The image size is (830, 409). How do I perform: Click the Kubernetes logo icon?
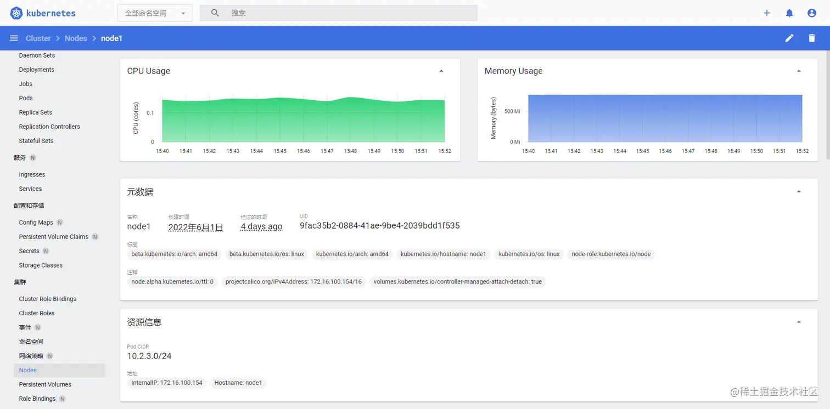pos(16,13)
